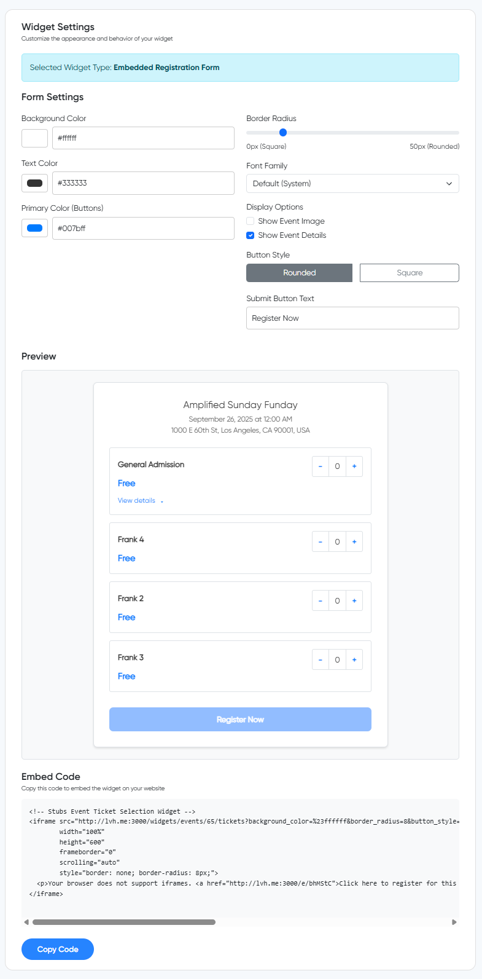Increase General Admission quantity with plus icon
Screen dimensions: 482x979
[x=354, y=466]
